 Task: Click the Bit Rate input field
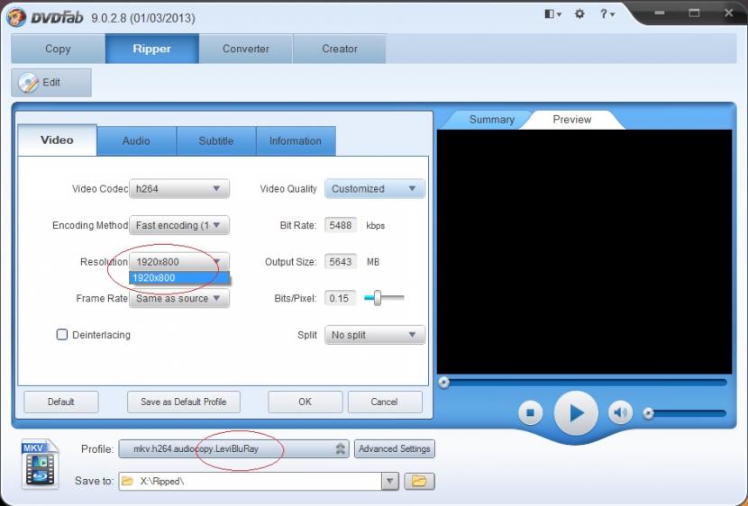point(342,225)
